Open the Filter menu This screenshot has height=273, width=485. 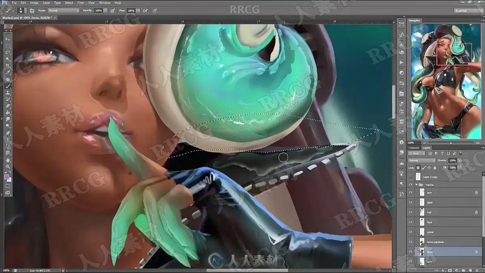[x=81, y=3]
